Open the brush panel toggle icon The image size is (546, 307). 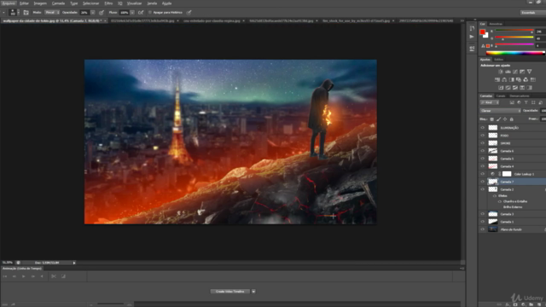tap(26, 13)
